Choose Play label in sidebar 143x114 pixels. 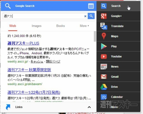[114, 47]
